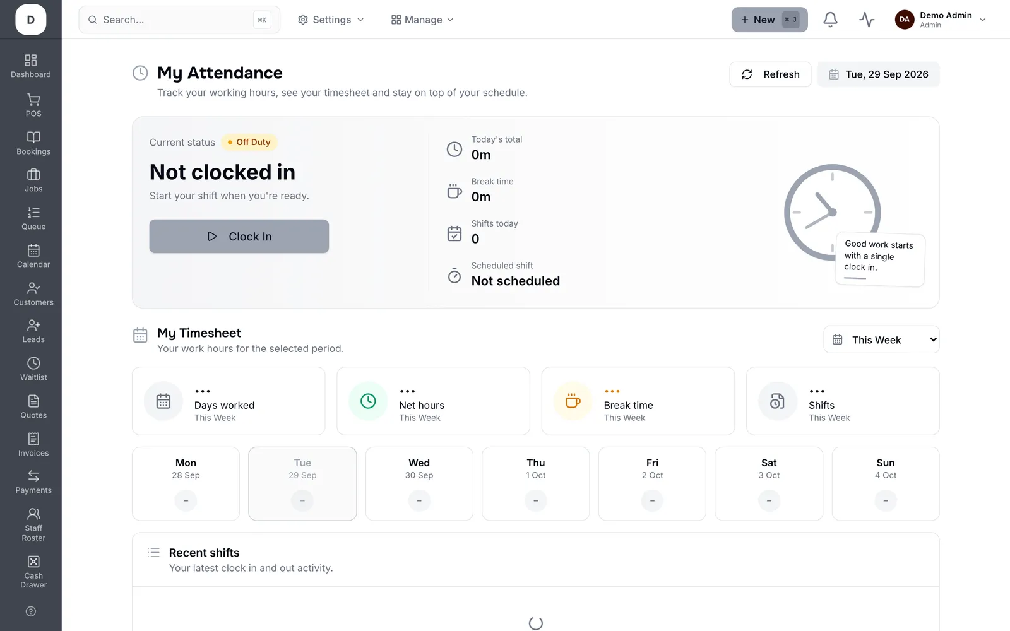Click the D workspace logo
This screenshot has height=631, width=1010.
click(x=31, y=20)
